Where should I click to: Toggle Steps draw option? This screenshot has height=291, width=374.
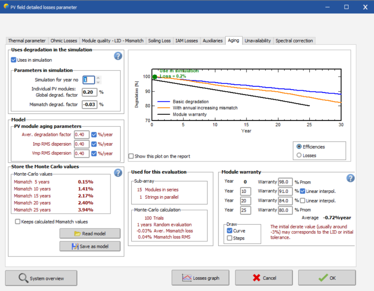[230, 238]
